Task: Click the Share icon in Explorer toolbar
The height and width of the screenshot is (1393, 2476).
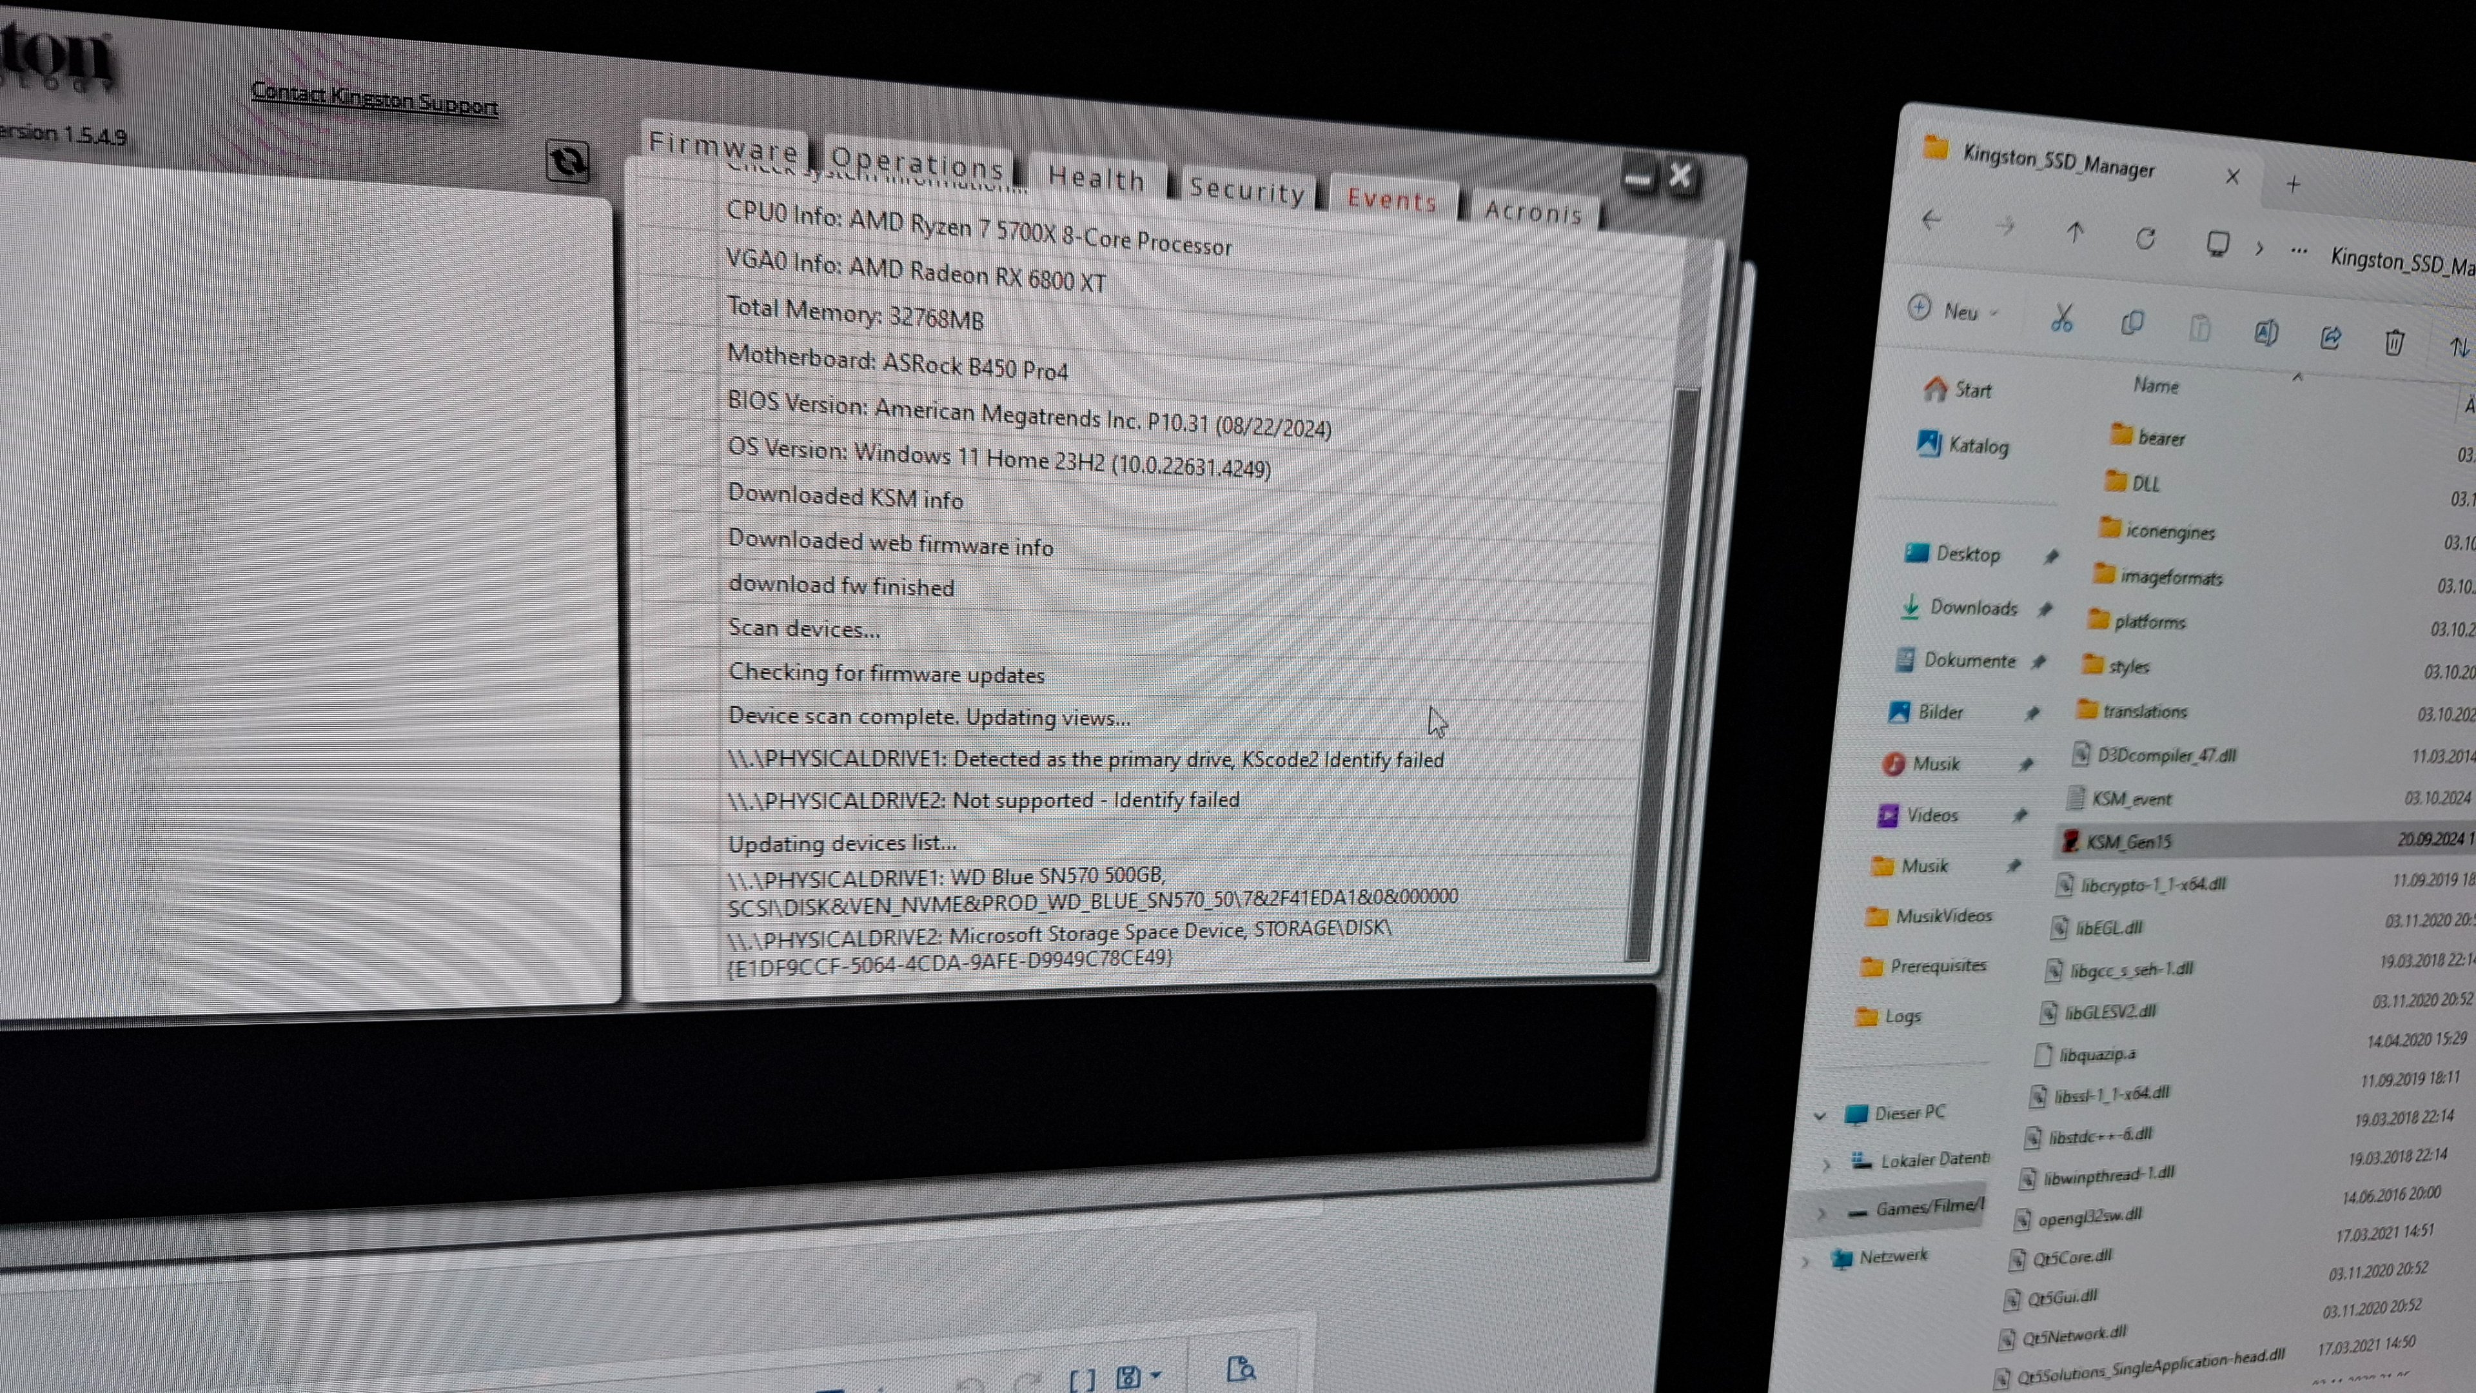Action: 2330,337
